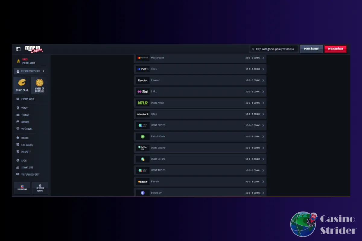Expand the Bitcoin row chevron

point(263,182)
